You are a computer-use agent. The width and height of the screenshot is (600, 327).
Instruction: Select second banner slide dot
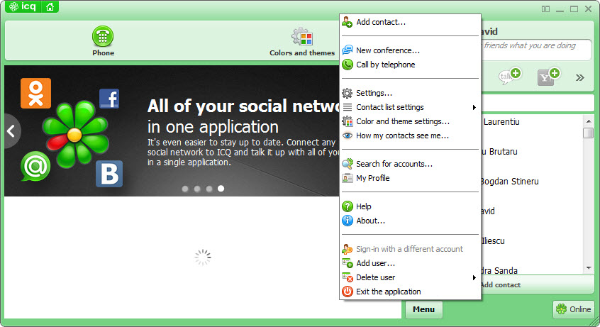click(x=197, y=189)
